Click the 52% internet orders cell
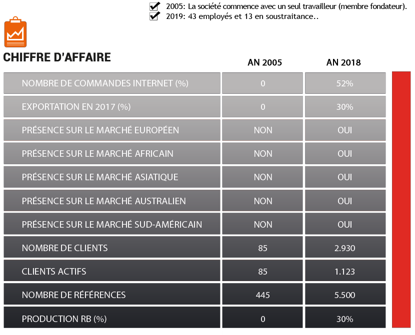 (345, 83)
